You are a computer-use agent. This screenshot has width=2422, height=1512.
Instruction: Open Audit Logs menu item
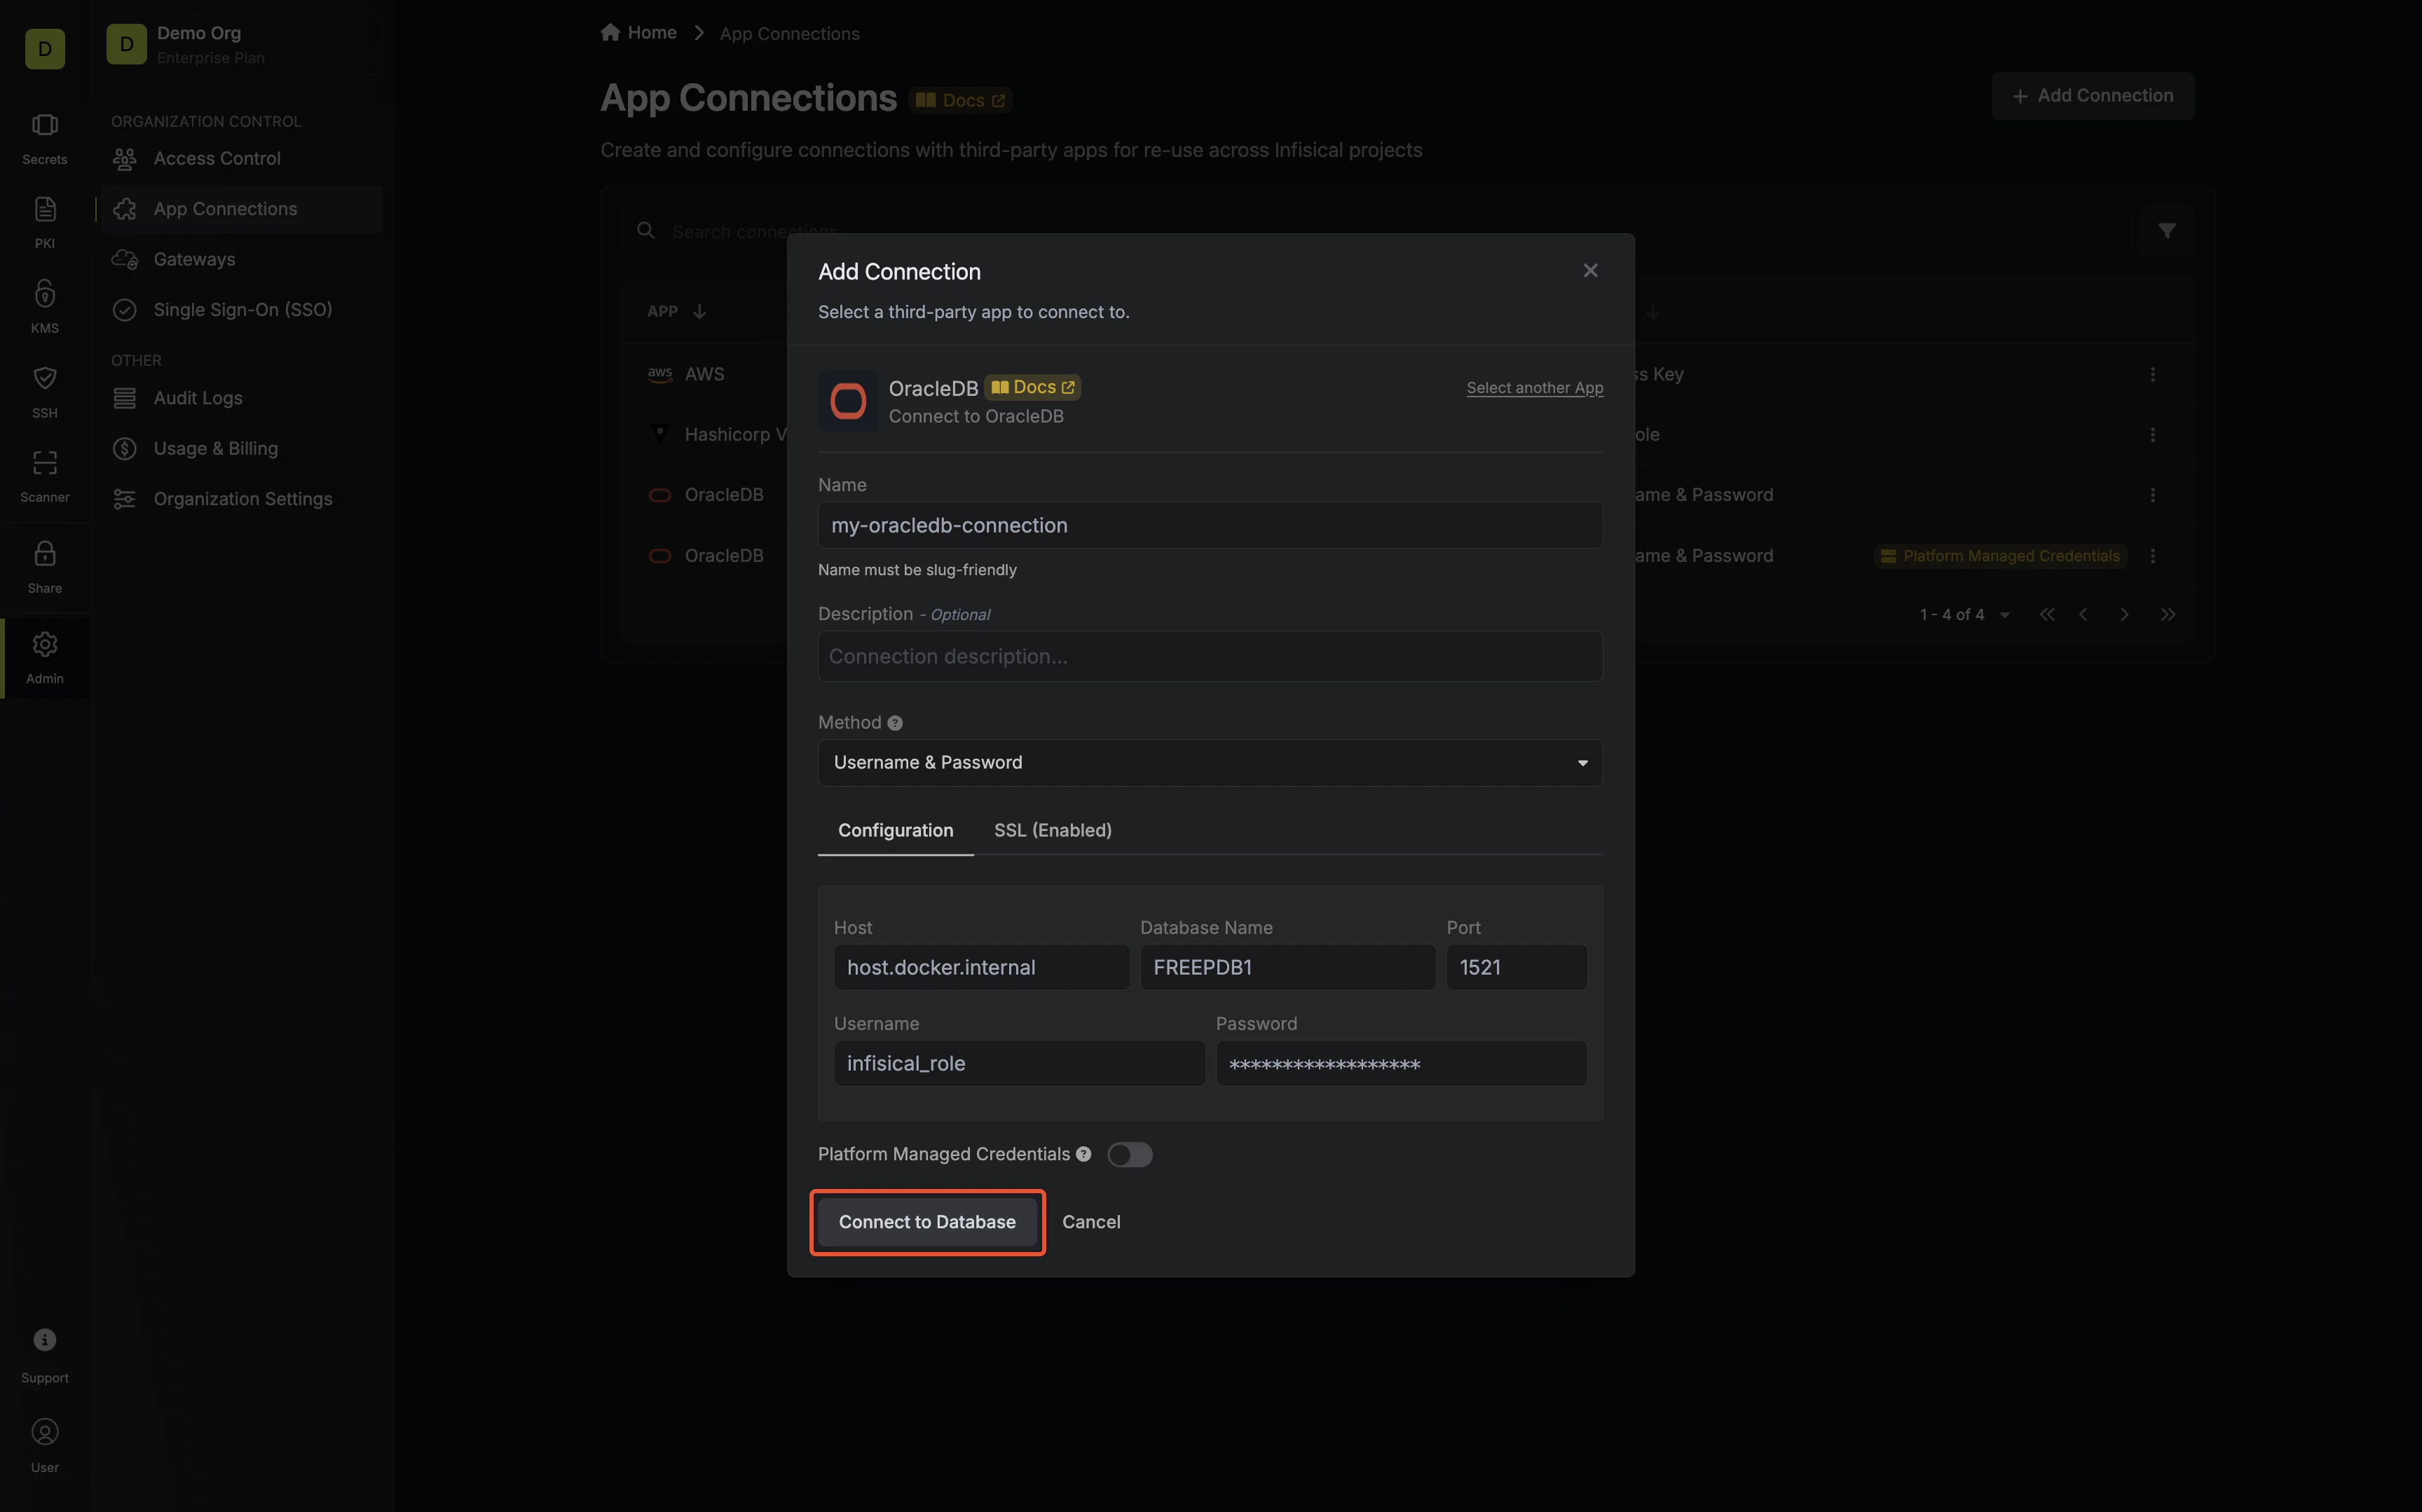tap(241, 398)
